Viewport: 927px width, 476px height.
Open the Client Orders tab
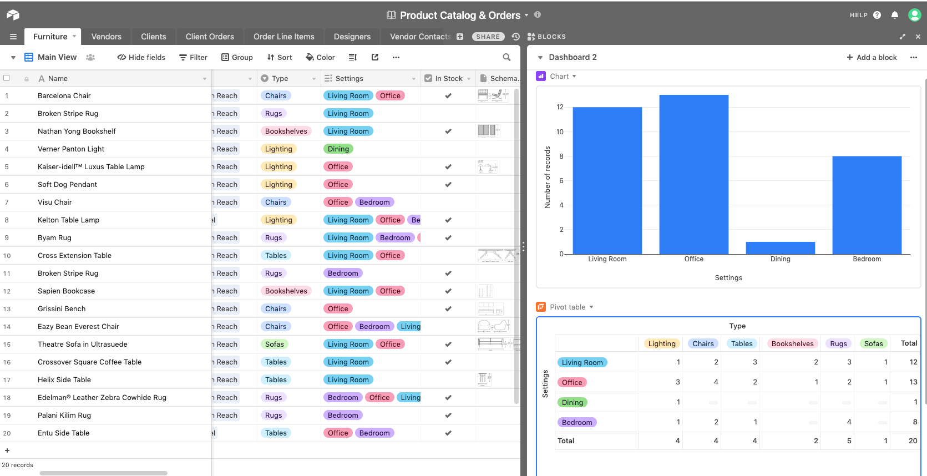point(210,37)
